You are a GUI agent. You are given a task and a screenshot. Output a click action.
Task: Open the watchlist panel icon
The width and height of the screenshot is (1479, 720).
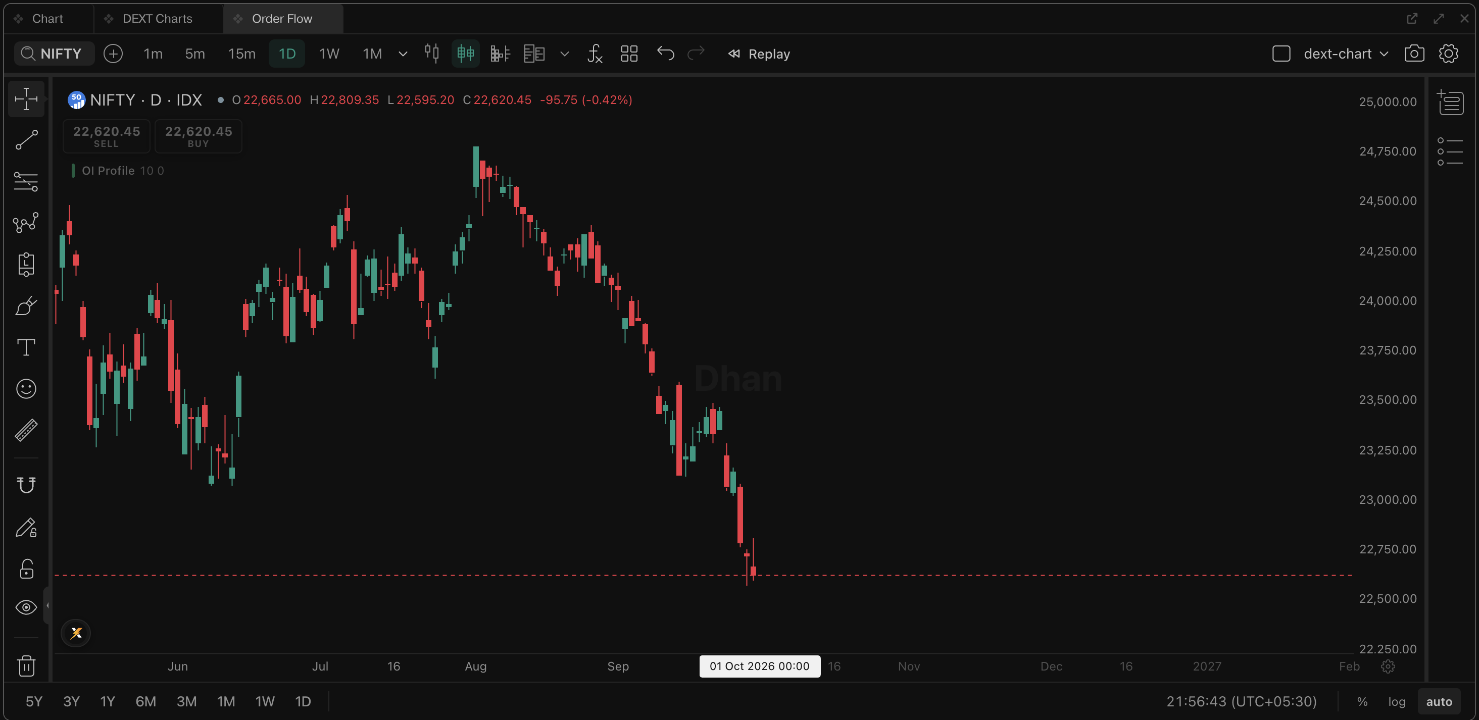coord(1450,102)
